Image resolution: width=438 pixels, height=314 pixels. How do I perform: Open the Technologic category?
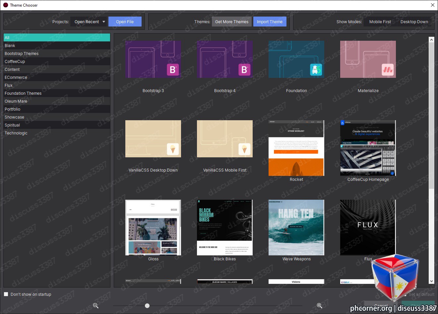57,133
